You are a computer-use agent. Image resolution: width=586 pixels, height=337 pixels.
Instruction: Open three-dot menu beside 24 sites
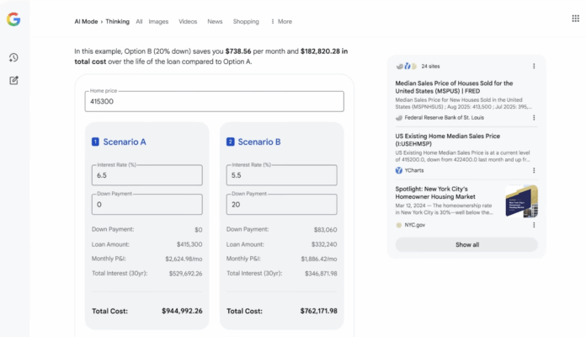(x=533, y=66)
